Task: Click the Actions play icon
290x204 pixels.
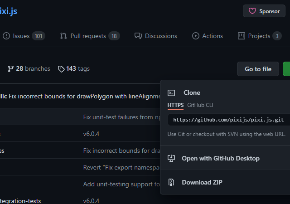Action: 196,36
